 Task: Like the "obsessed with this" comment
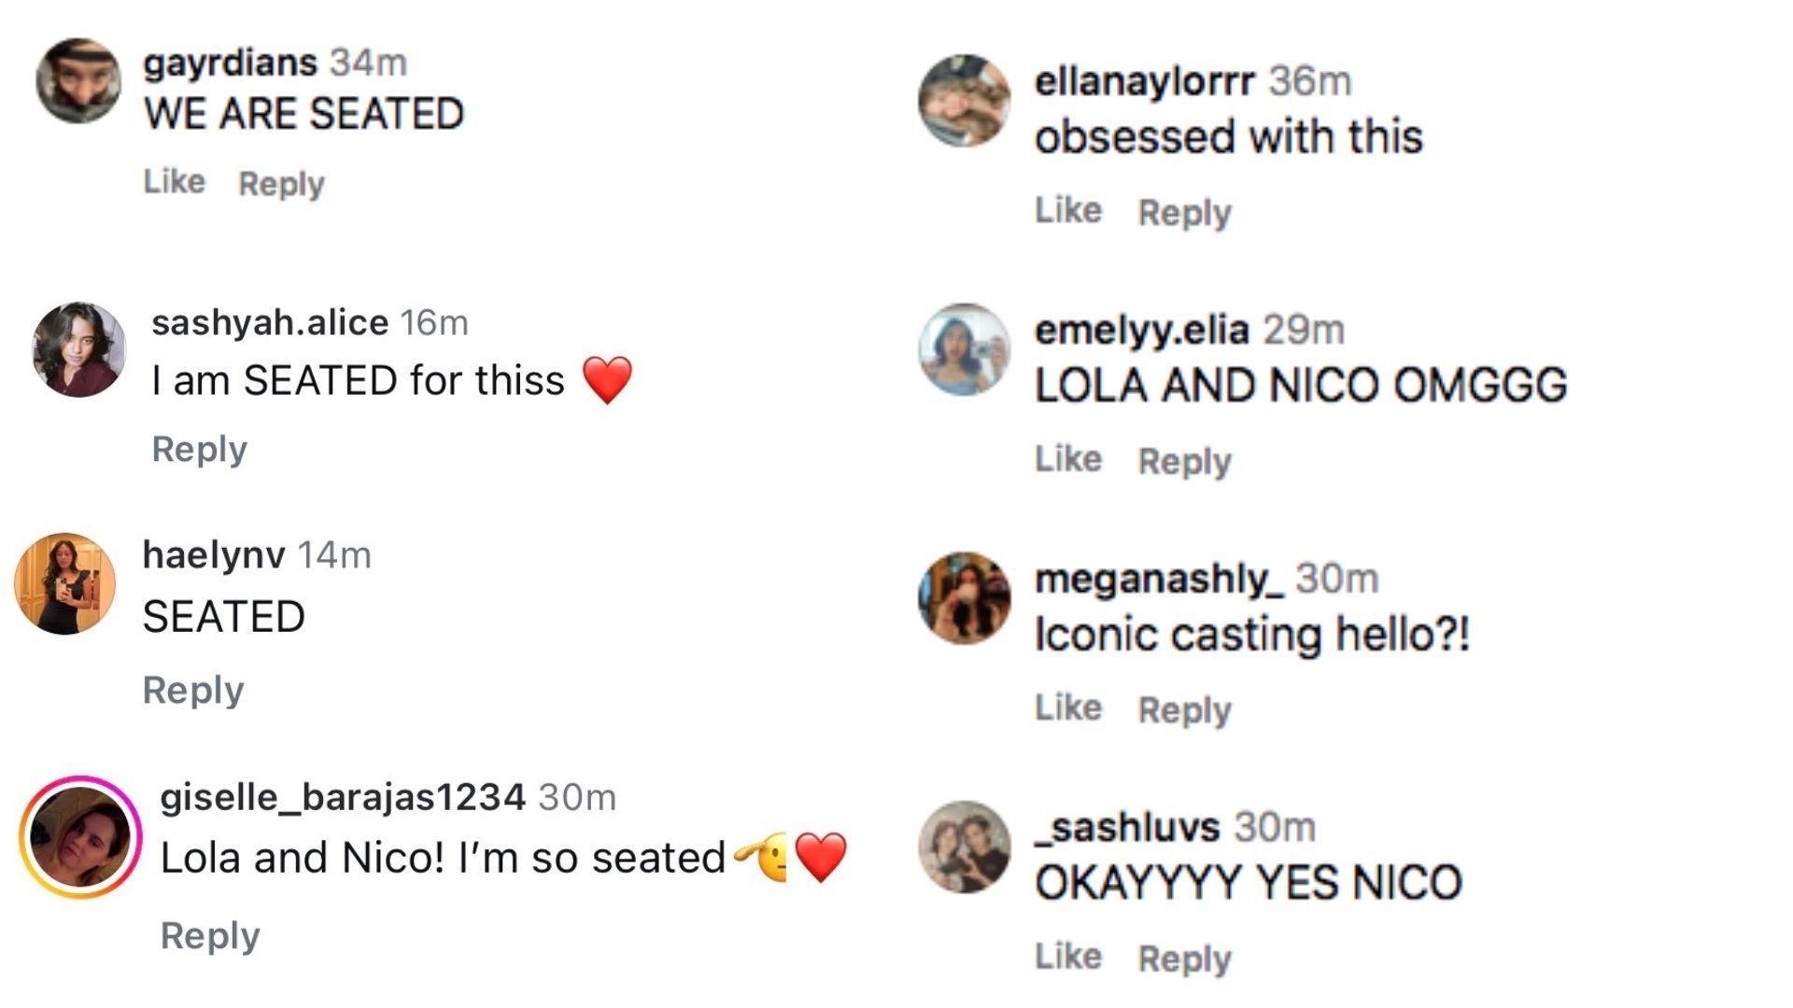pyautogui.click(x=1068, y=211)
